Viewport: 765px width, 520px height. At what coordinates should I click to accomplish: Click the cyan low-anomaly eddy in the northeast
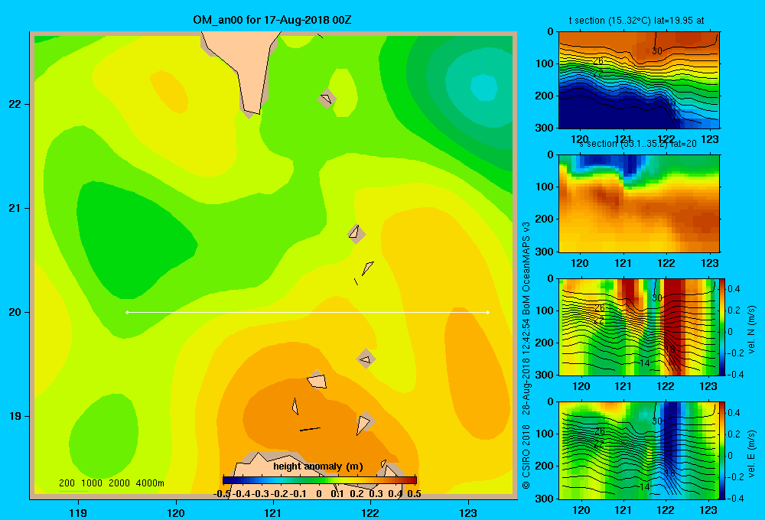tap(484, 88)
